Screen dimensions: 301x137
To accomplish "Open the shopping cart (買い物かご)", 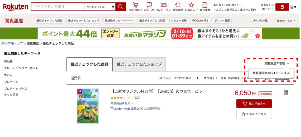I will point(136,7).
